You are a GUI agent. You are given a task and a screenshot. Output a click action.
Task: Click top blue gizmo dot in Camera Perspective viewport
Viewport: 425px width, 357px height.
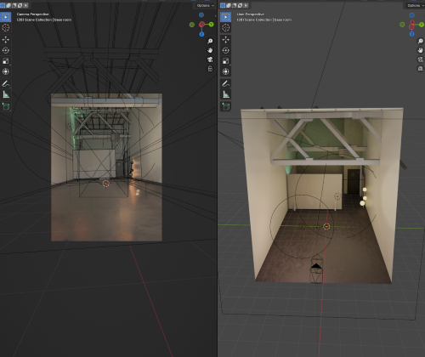click(201, 14)
